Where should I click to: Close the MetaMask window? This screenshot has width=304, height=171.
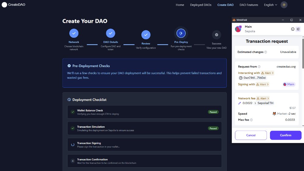click(x=300, y=20)
